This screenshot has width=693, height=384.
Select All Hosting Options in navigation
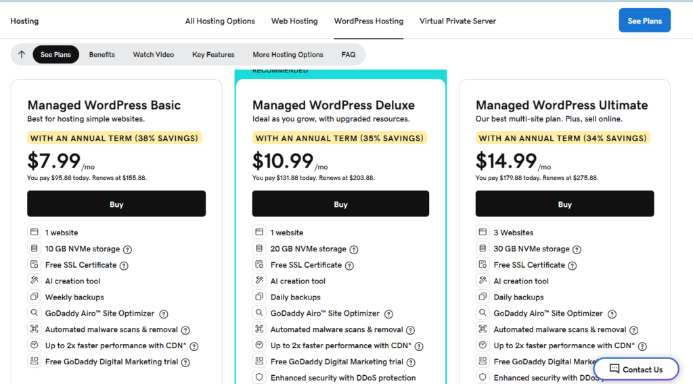click(x=220, y=21)
